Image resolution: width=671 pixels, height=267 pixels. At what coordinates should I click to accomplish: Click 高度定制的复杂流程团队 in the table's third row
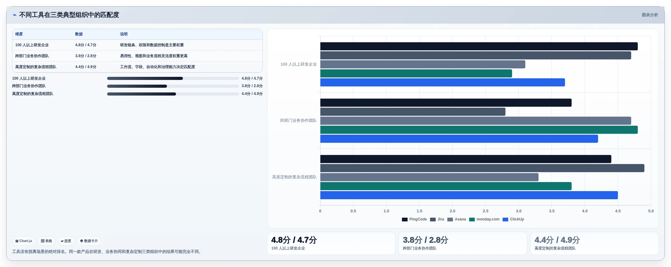tap(36, 67)
